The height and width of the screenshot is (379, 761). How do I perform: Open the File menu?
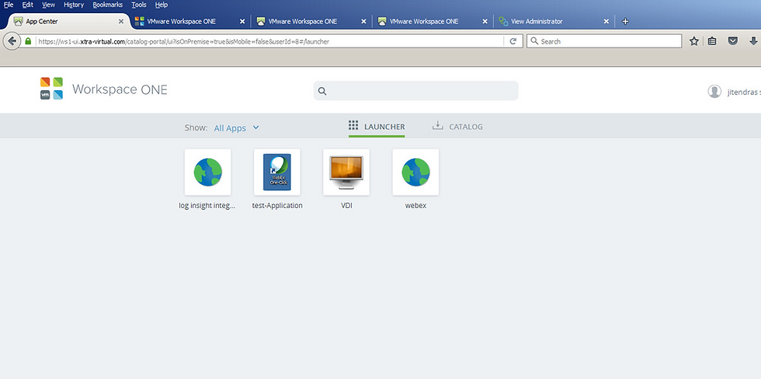point(9,5)
